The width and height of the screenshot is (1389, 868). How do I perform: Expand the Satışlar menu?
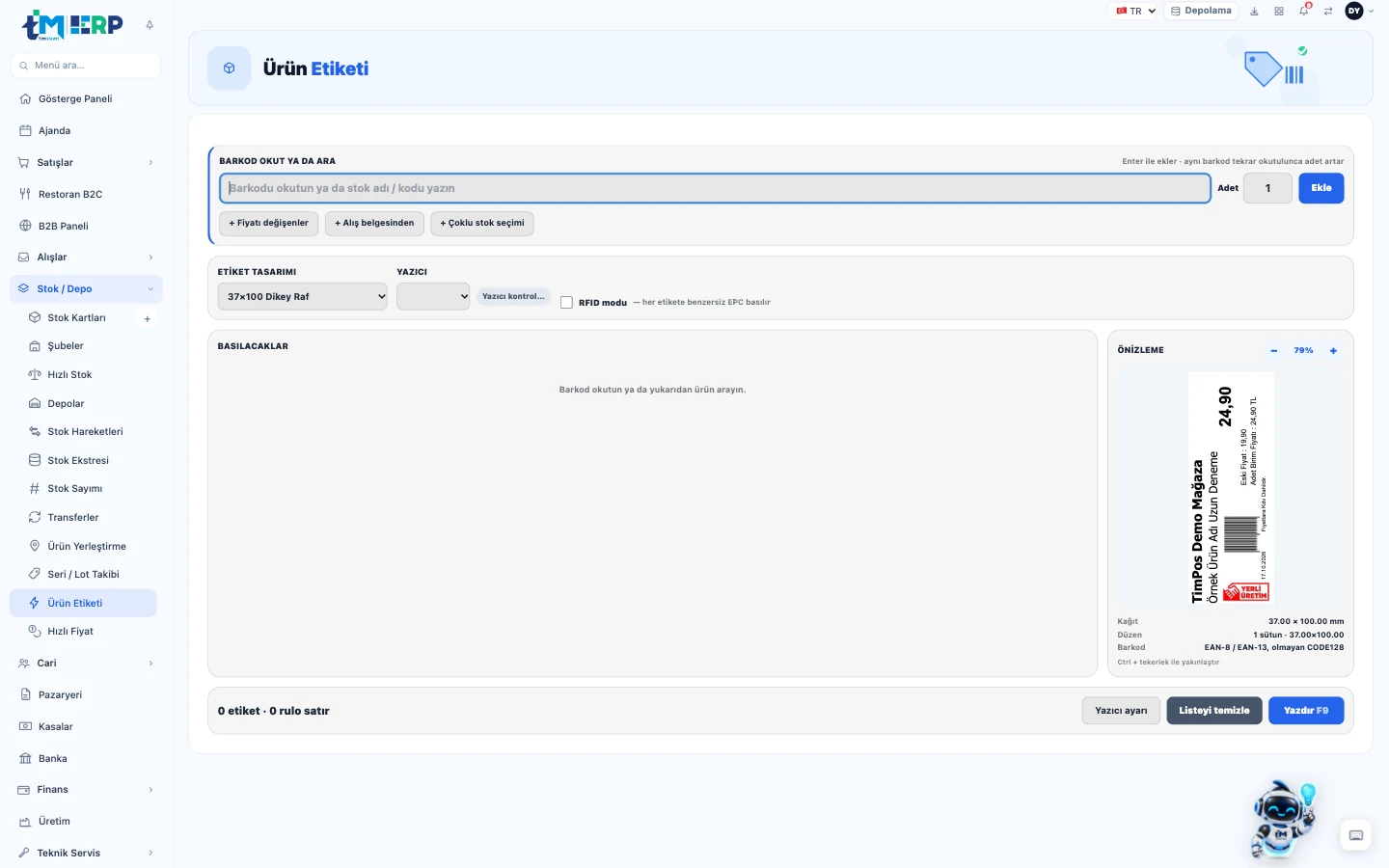[86, 162]
